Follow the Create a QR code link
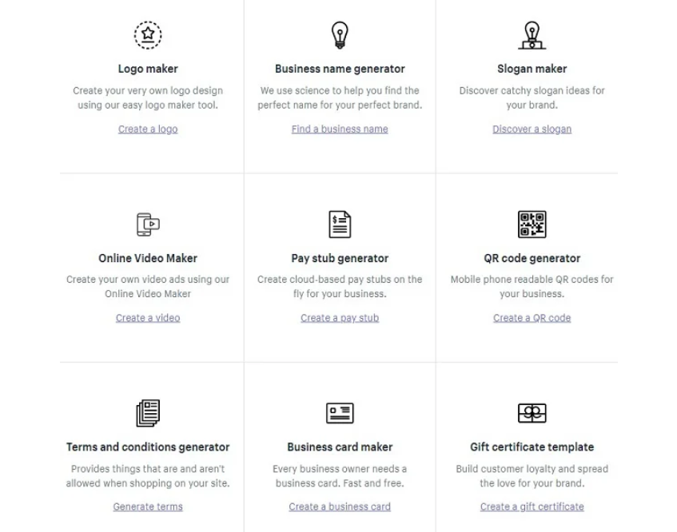Screen dimensions: 677x532 coord(532,318)
